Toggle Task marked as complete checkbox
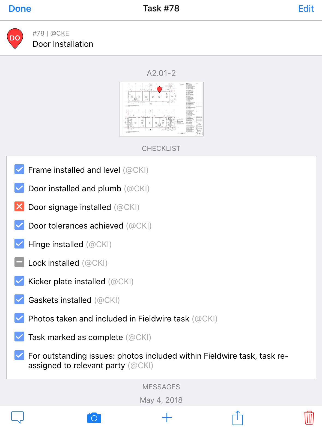The image size is (322, 427). 19,337
